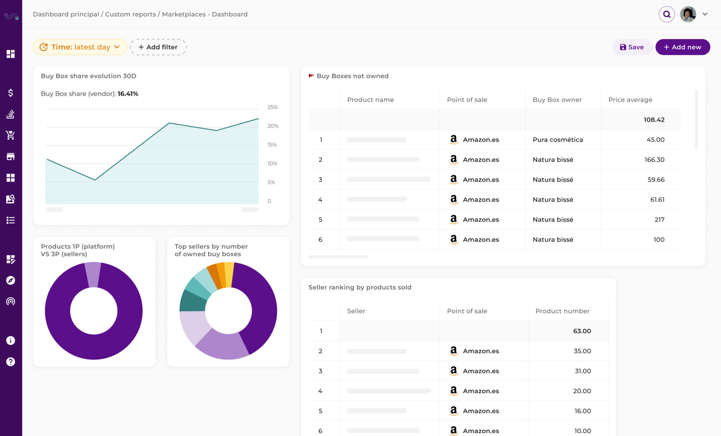Click the storefront marketplace icon
Viewport: 721px width, 436px height.
pos(10,157)
